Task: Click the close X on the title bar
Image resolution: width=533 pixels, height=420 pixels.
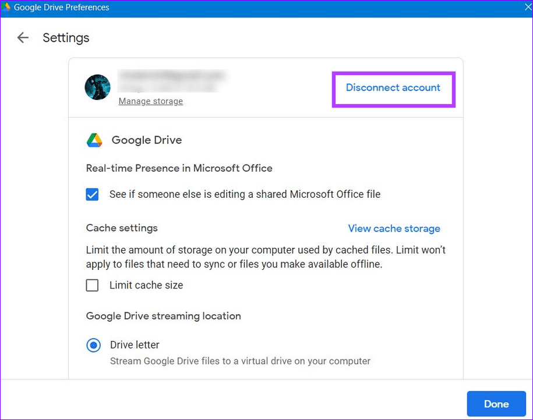Action: 527,7
